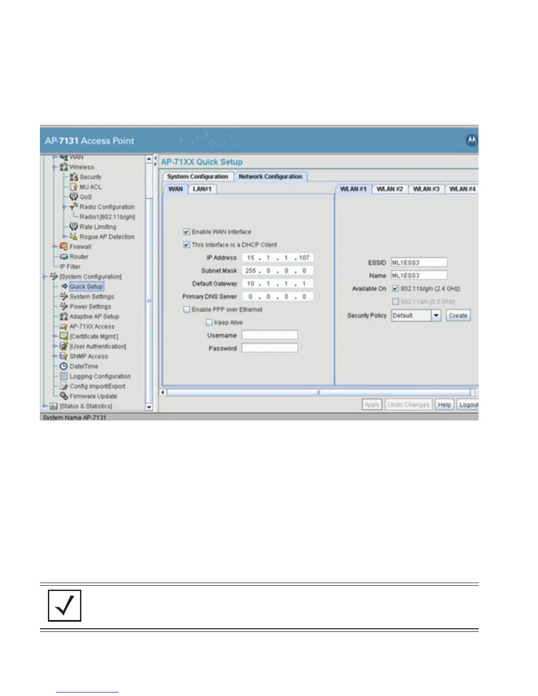Expand the SNMP Access node
The image size is (538, 696).
[54, 356]
